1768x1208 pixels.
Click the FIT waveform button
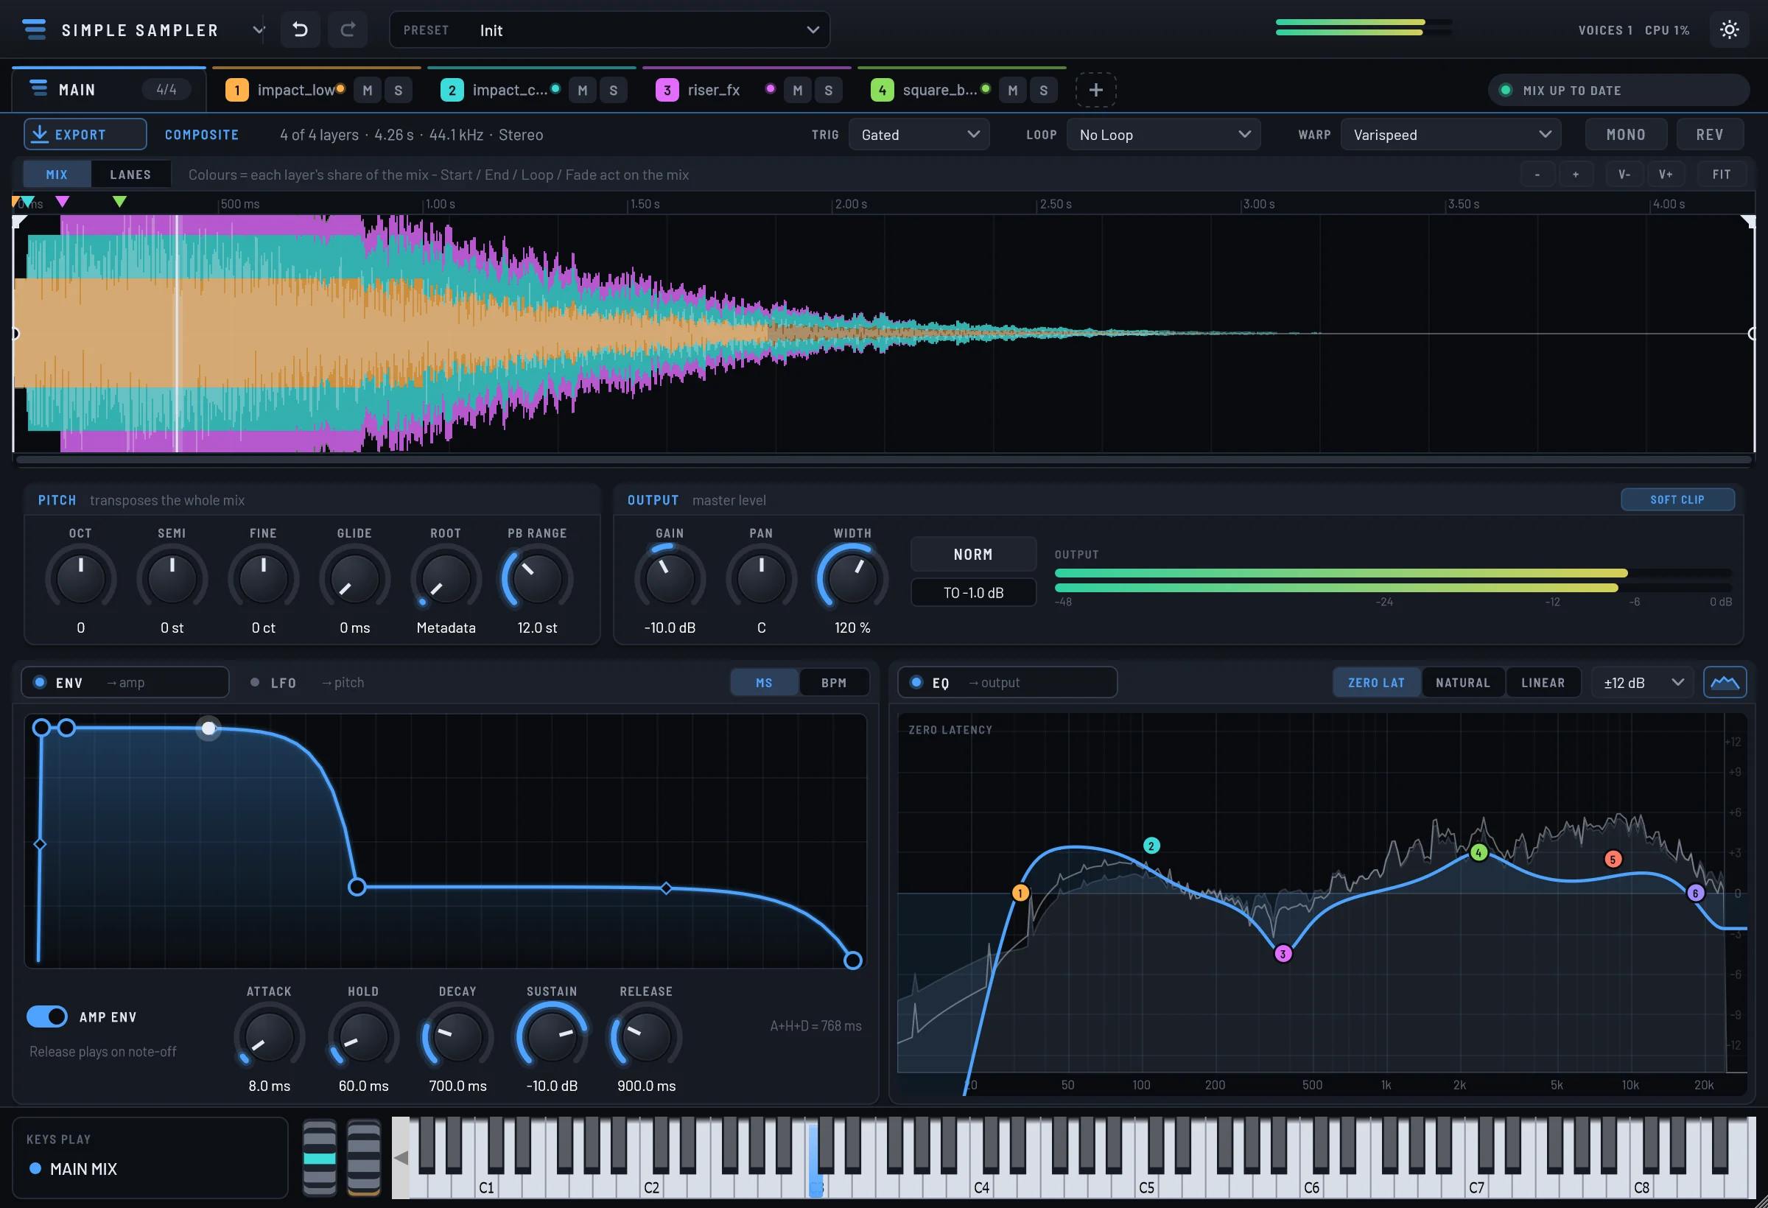point(1721,174)
